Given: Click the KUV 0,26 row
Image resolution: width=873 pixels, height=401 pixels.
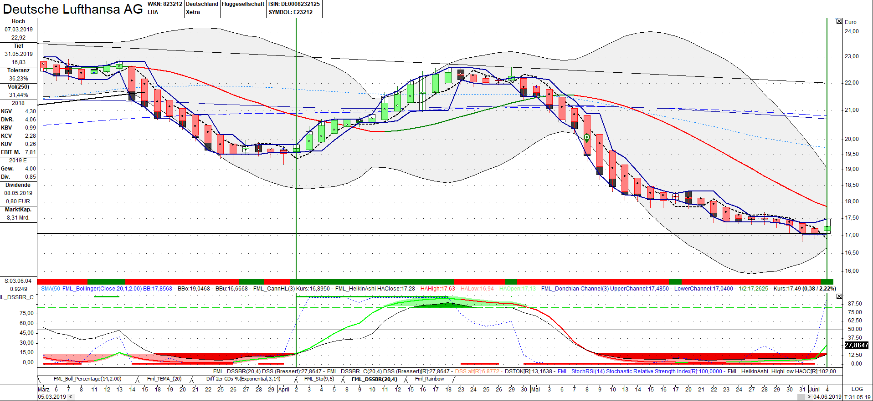Looking at the screenshot, I should 19,144.
